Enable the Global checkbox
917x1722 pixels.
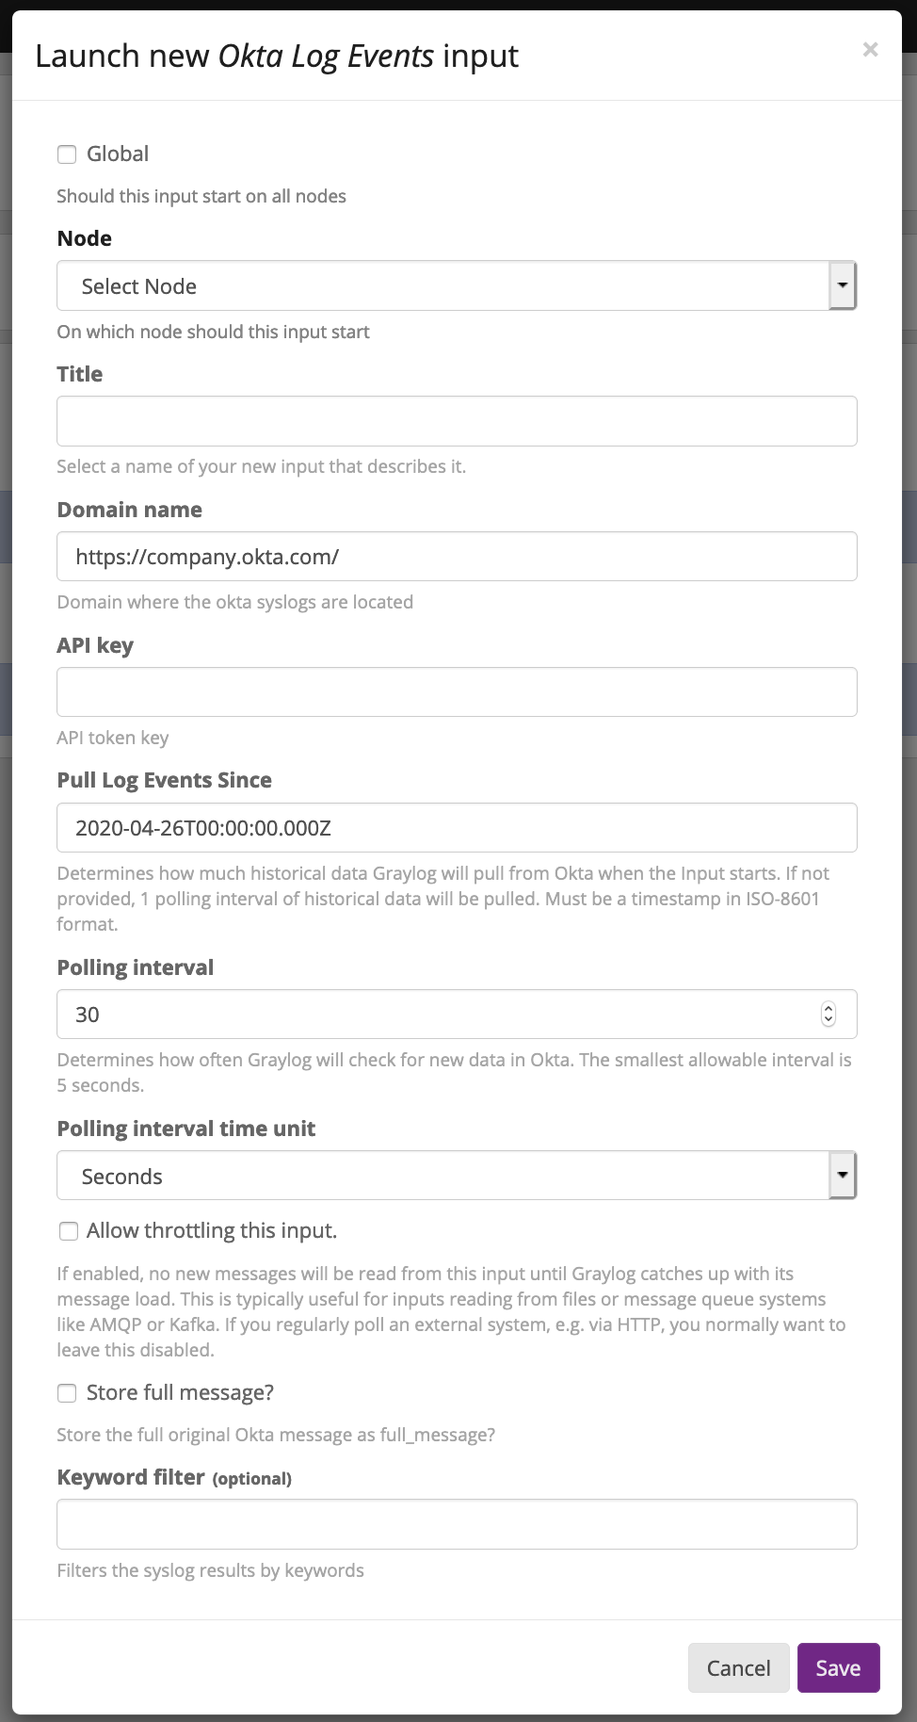(67, 154)
